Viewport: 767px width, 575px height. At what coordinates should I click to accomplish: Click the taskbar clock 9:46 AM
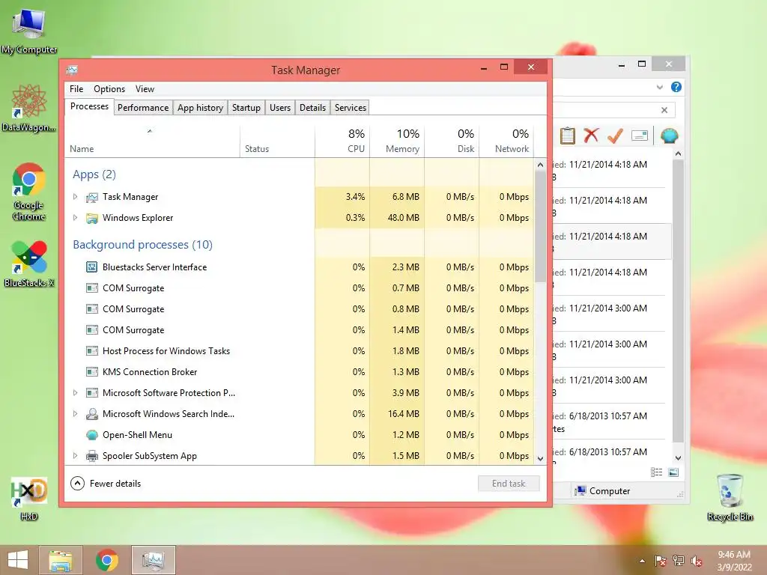[x=734, y=555]
